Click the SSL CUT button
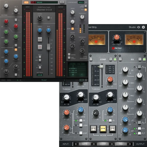Image resolution: width=147 pixels, height=147 pixels. [x=40, y=47]
